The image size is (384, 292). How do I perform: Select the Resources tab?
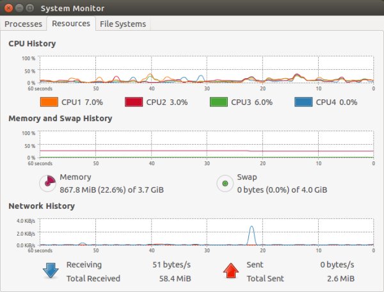(x=71, y=24)
